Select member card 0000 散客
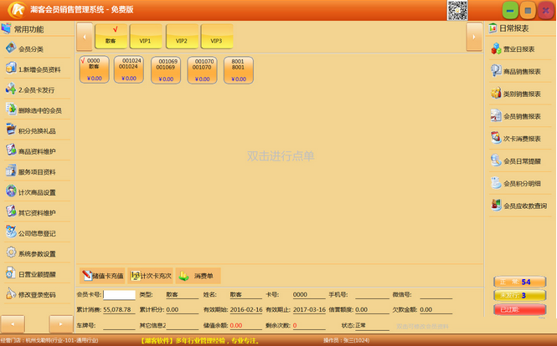This screenshot has width=557, height=346. (x=94, y=69)
